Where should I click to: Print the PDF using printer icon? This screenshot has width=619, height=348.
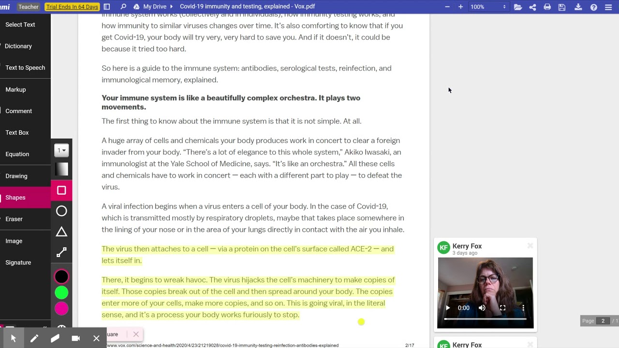547,7
